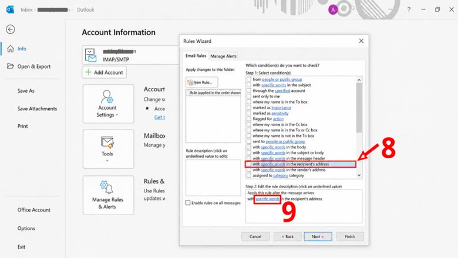The image size is (458, 258).
Task: Expand the Tools dropdown button
Action: click(109, 149)
